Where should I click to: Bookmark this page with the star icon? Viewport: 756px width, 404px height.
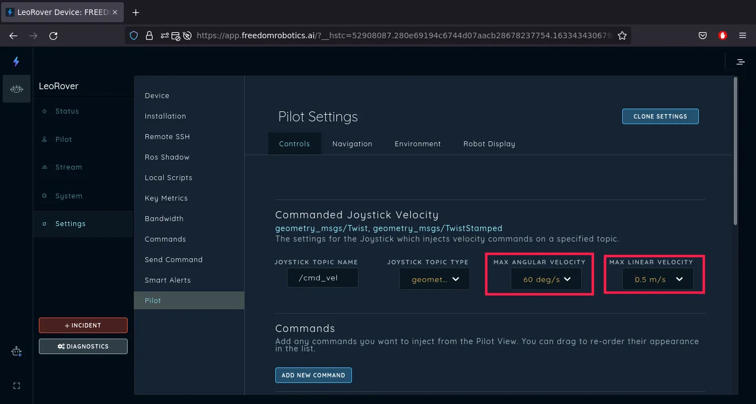(622, 35)
